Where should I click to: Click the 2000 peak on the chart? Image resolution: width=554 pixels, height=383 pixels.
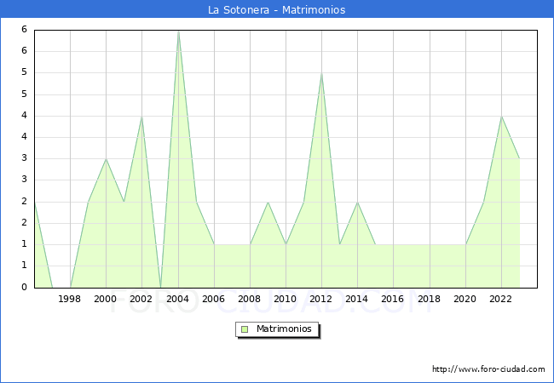pyautogui.click(x=106, y=159)
